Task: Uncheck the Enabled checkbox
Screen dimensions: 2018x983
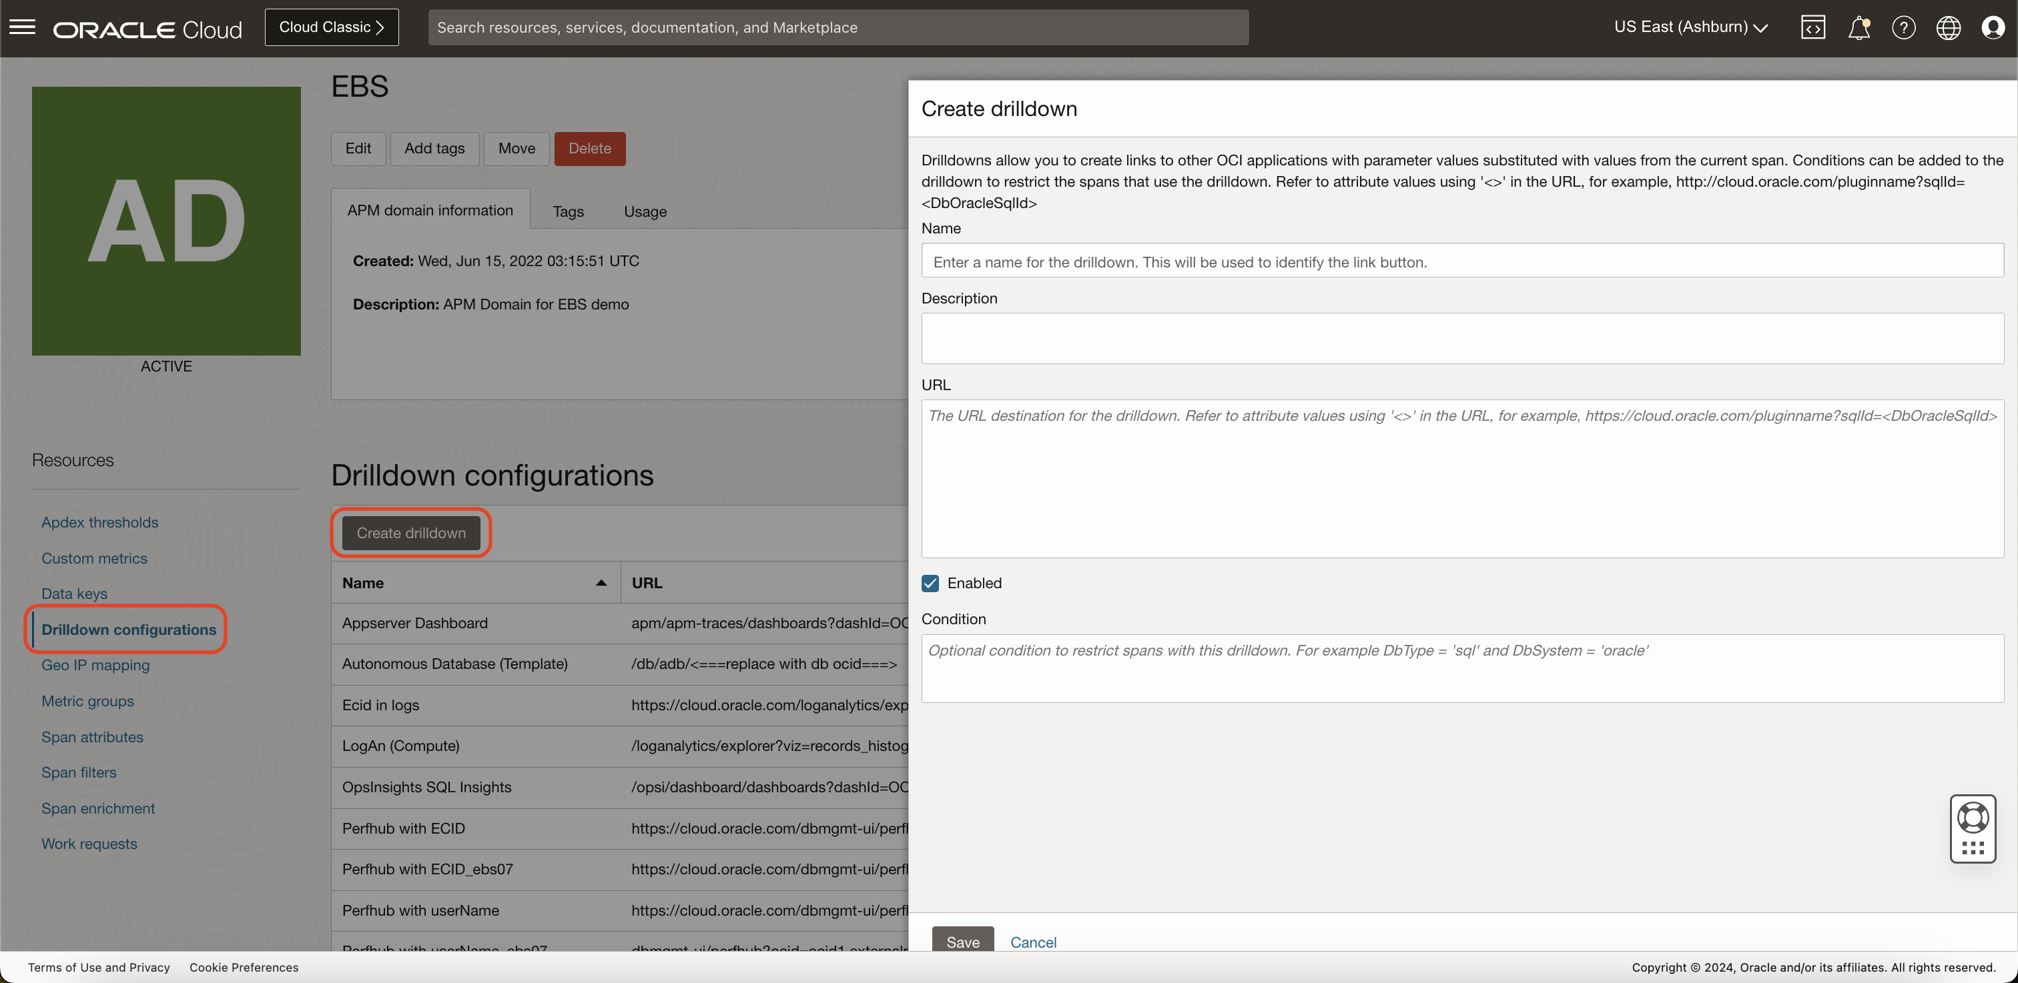Action: click(930, 583)
